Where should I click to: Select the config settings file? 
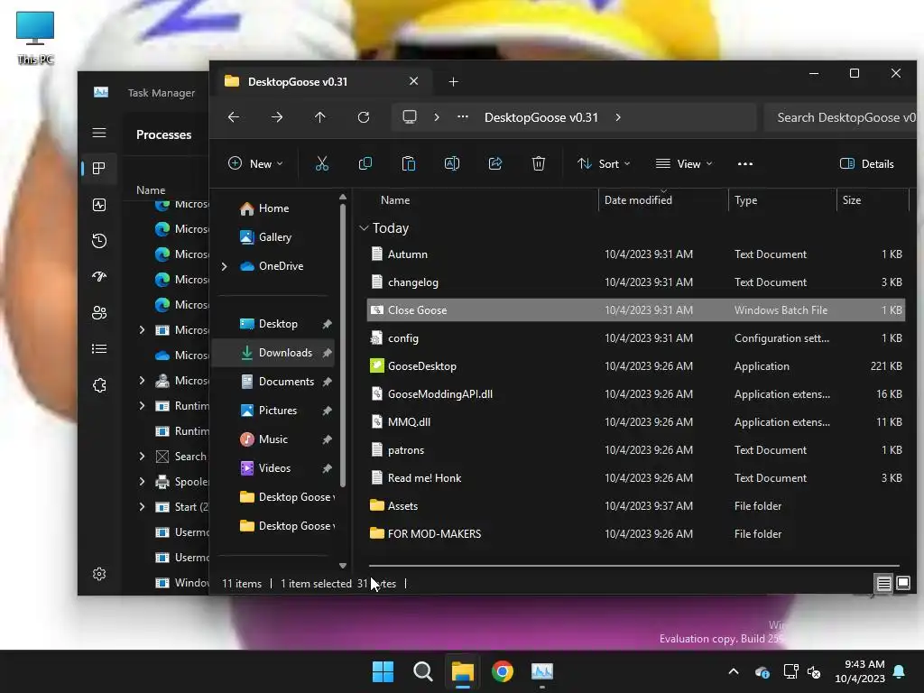pyautogui.click(x=636, y=338)
